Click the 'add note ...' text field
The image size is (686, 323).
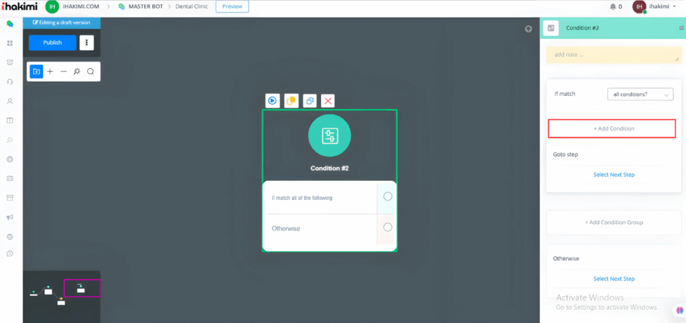613,55
